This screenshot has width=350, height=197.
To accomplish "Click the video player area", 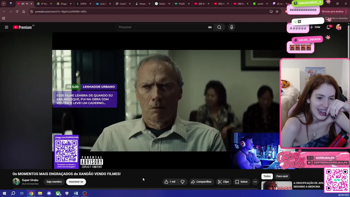I will pyautogui.click(x=166, y=100).
